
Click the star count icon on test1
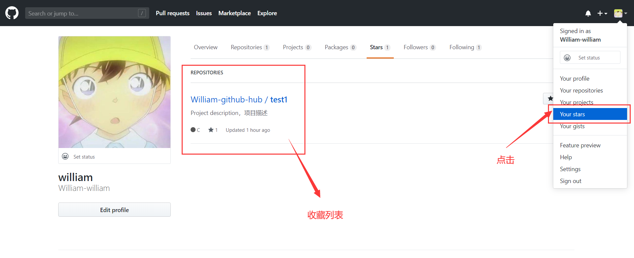pos(211,130)
